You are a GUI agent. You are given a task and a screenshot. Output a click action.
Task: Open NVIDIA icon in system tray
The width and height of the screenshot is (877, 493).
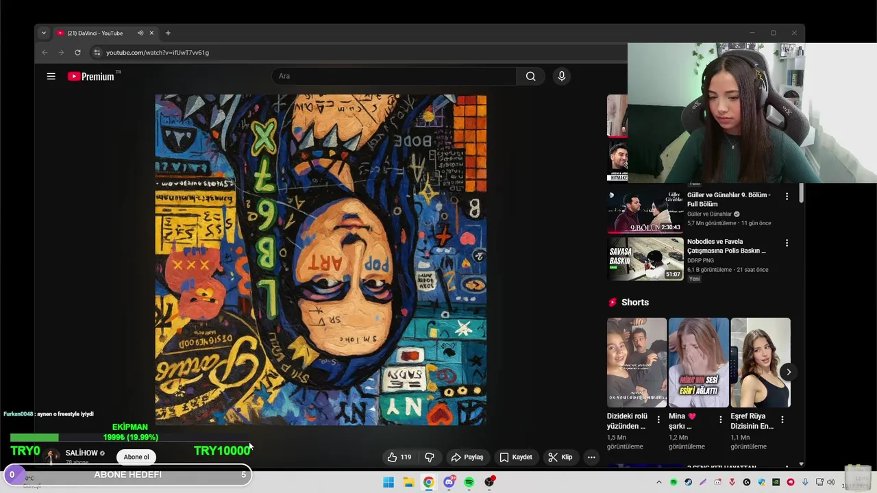(776, 482)
